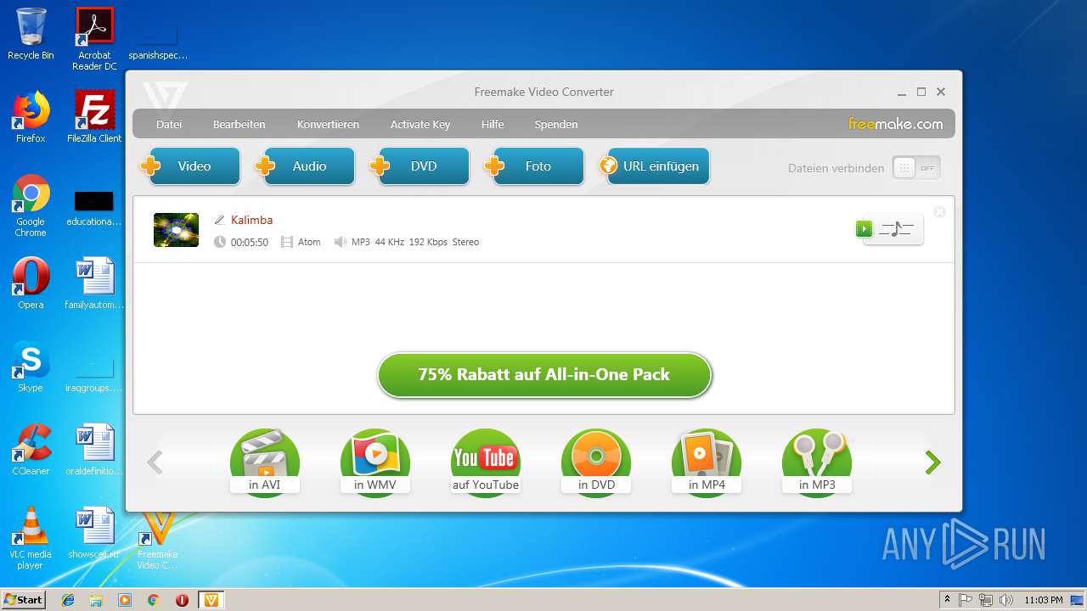Click the Windows Start button

click(24, 600)
